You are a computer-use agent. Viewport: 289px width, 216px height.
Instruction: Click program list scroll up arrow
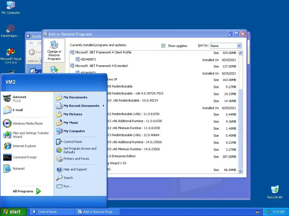coord(240,53)
